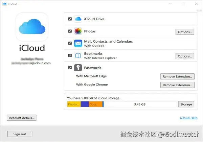
Task: Click the "With Outlook" text
Action: 94,46
